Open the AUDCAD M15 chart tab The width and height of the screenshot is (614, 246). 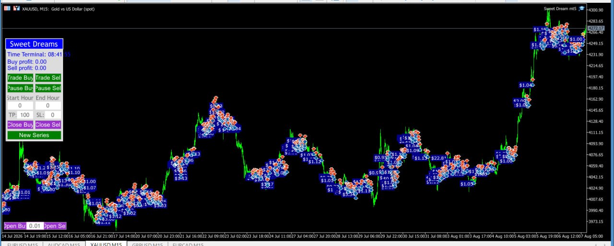tap(64, 245)
